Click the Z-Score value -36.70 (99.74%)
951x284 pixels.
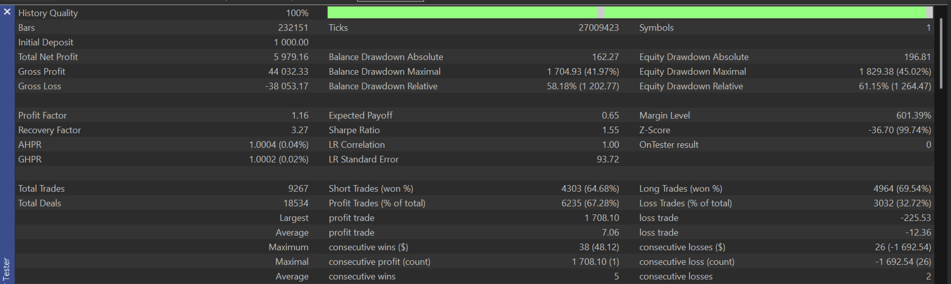pos(900,130)
